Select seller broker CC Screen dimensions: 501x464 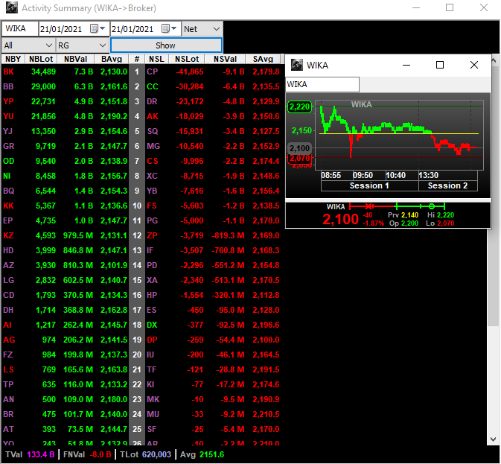(153, 86)
